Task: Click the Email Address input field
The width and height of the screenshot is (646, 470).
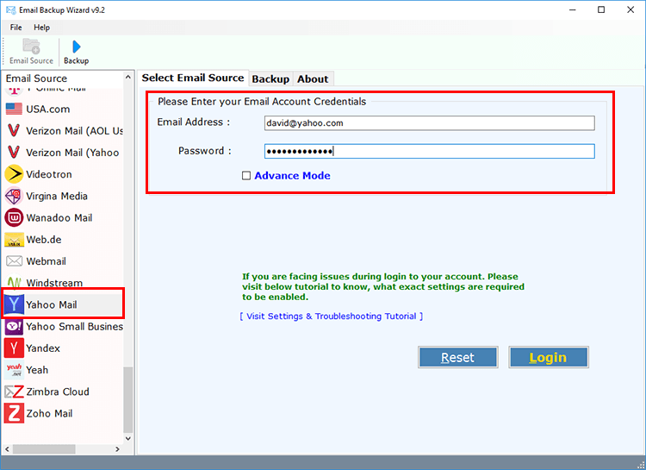Action: (x=429, y=123)
